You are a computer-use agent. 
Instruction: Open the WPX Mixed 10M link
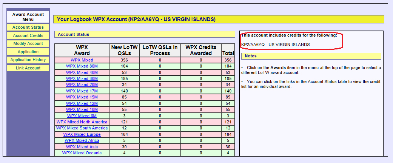pos(82,109)
